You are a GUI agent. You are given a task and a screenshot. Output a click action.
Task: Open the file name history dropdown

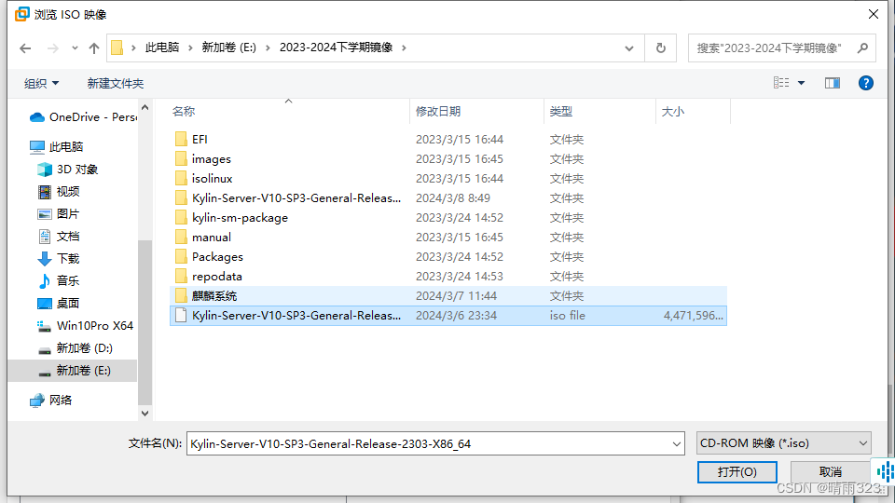pos(677,443)
